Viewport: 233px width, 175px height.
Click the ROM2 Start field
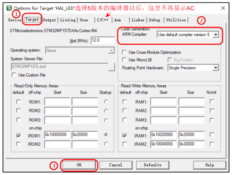(57, 111)
